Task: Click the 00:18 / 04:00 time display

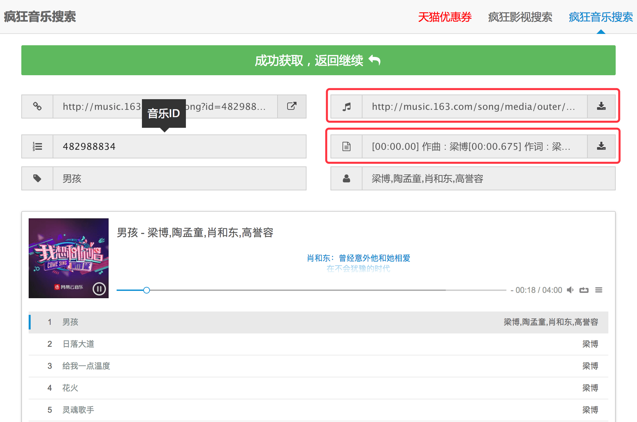Action: [x=536, y=290]
